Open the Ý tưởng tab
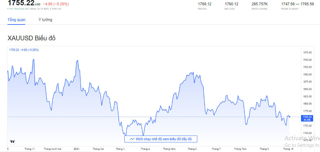Image resolution: width=320 pixels, height=152 pixels. coord(45,20)
